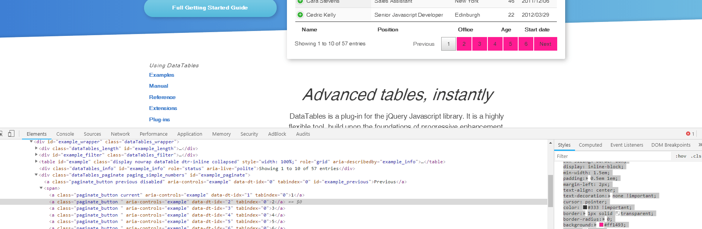Go to pagination page 6
The image size is (702, 229).
coord(526,44)
